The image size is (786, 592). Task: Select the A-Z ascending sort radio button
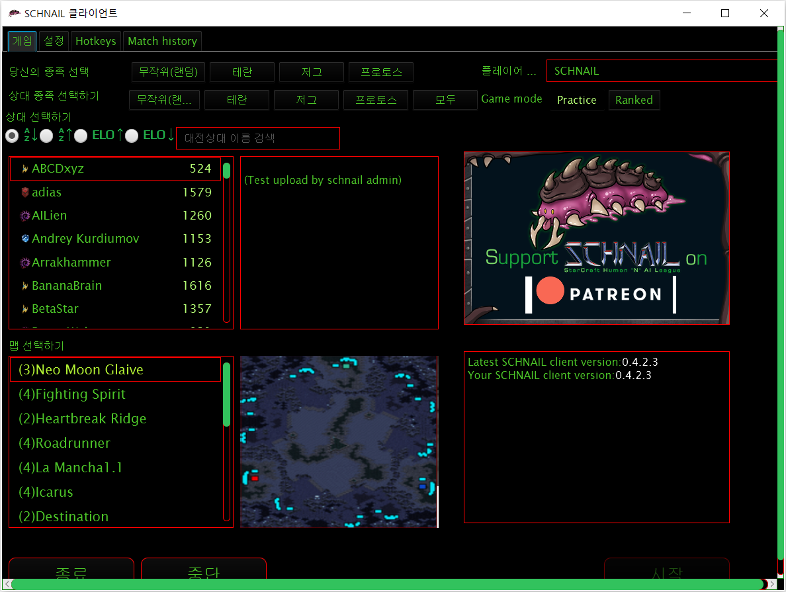point(46,136)
